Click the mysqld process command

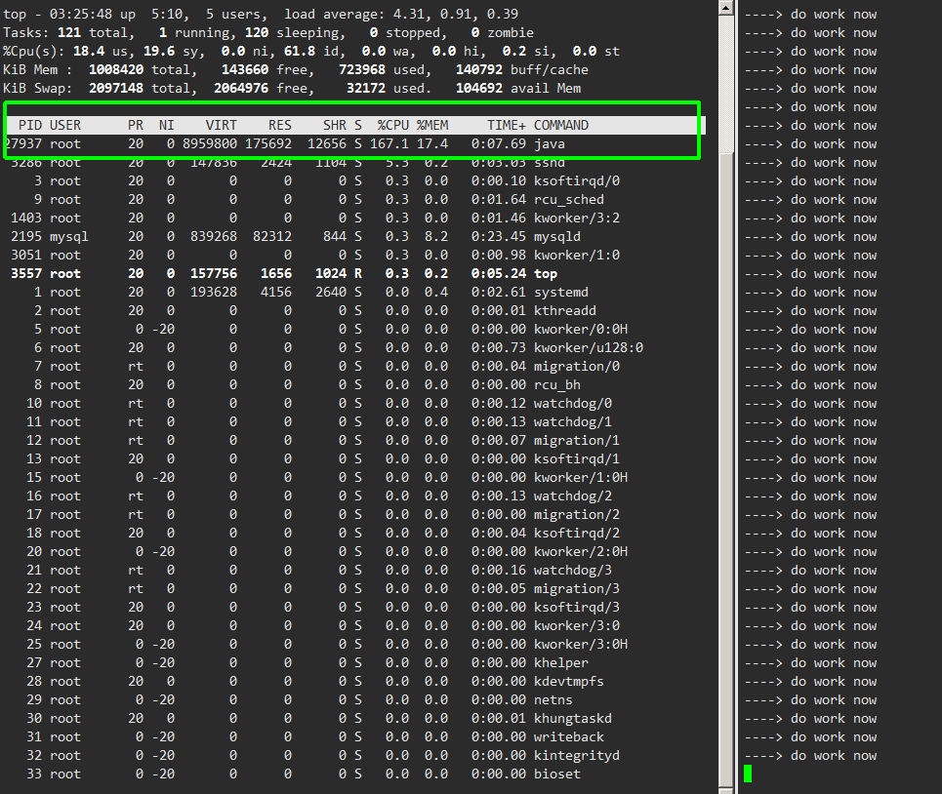click(x=557, y=236)
